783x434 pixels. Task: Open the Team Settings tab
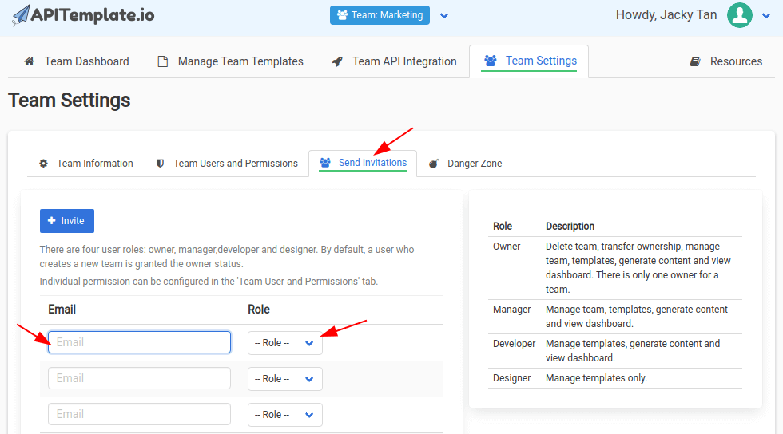point(529,61)
